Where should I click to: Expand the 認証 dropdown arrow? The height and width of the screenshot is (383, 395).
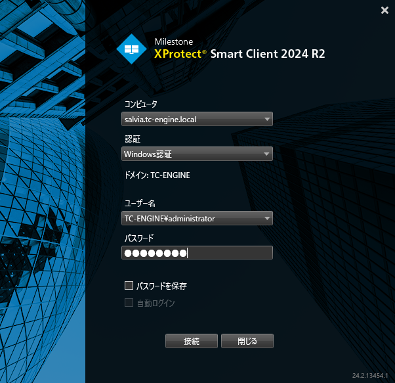coord(266,154)
